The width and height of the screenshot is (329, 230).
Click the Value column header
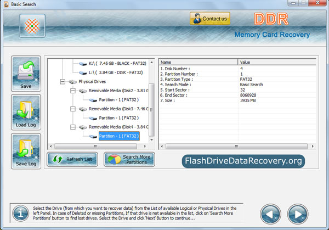[x=277, y=62]
